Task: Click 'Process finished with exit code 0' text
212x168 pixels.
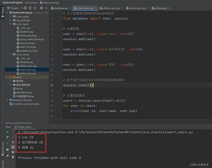Action: pos(50,158)
